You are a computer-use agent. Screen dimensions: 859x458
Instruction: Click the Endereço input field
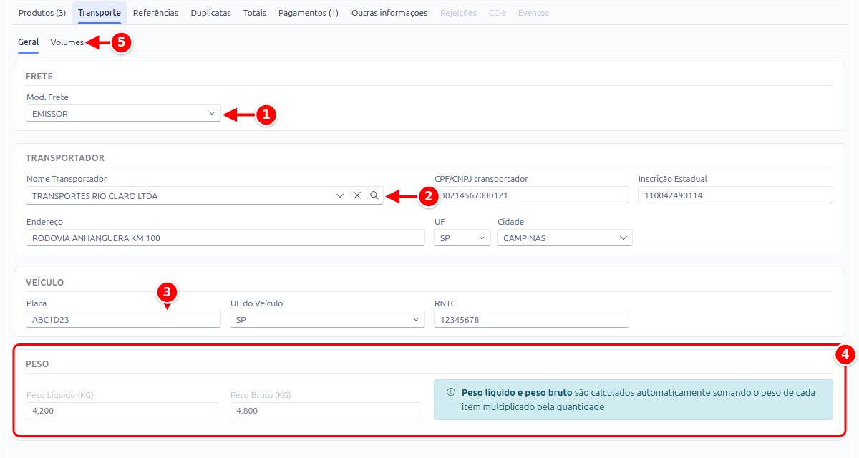(x=225, y=238)
